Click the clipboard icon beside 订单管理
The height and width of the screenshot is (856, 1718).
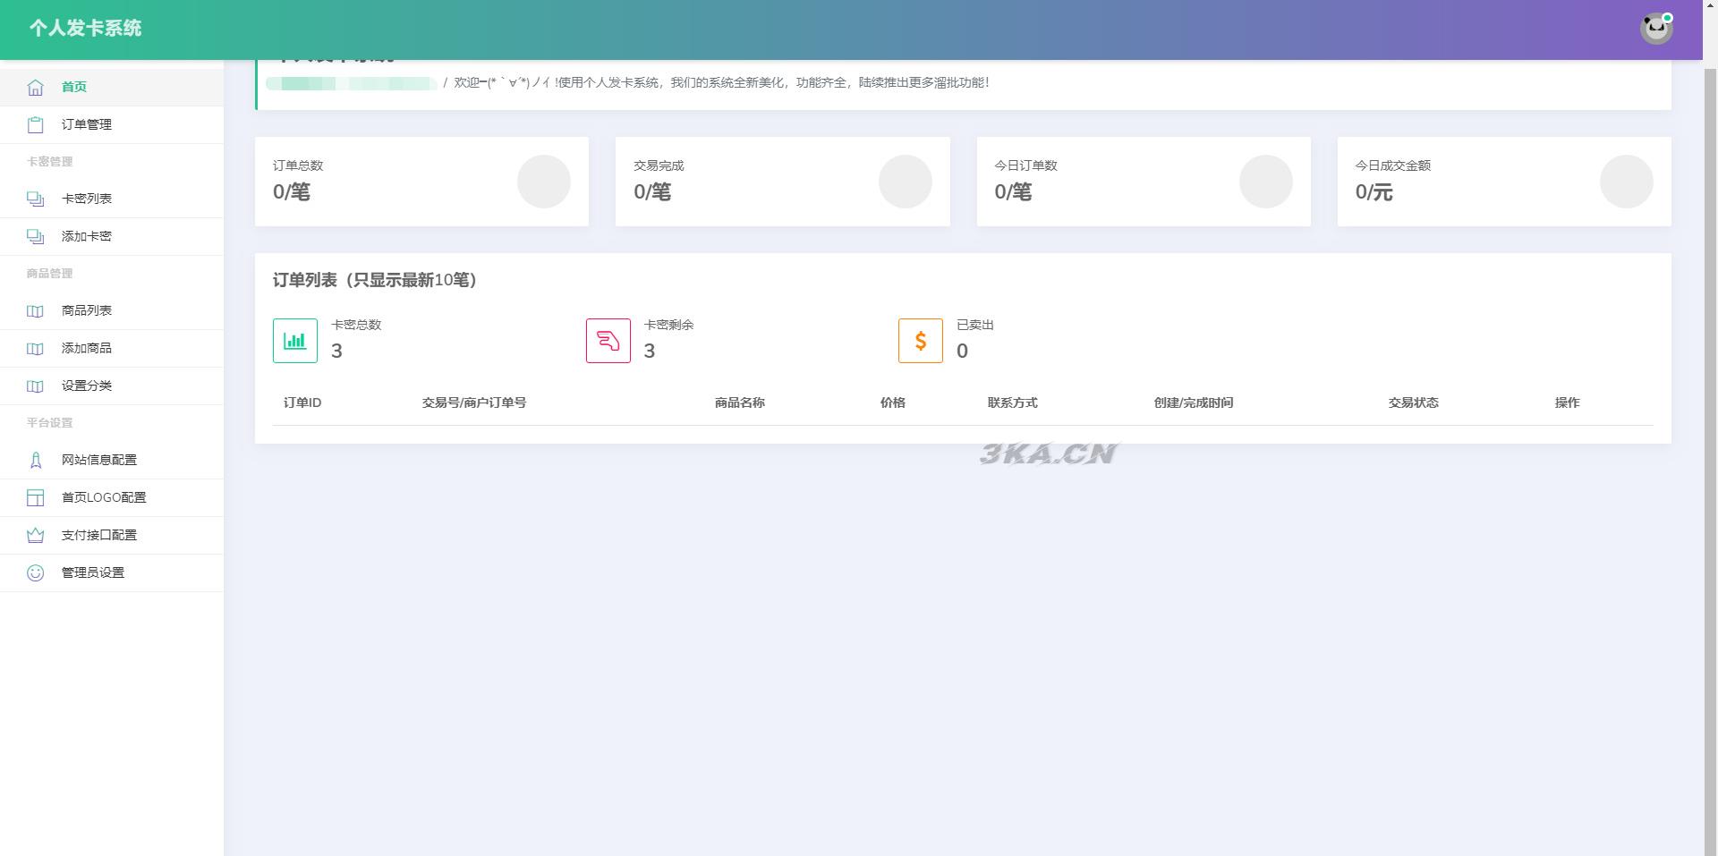35,124
